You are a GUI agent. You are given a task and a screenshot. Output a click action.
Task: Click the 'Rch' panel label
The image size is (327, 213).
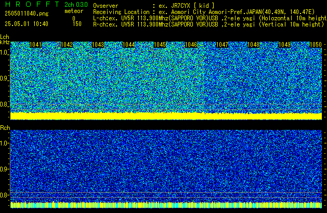click(x=5, y=128)
